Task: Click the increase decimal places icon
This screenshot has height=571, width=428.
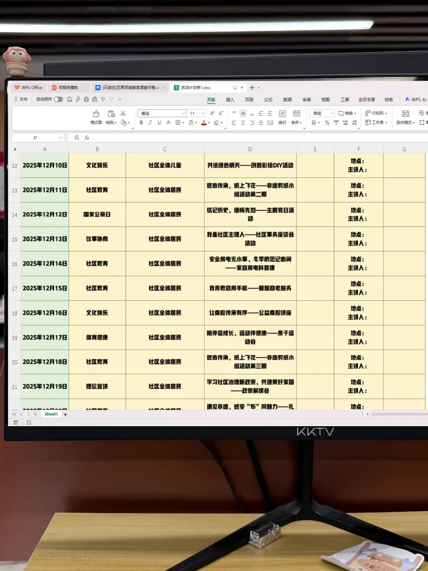Action: (345, 123)
